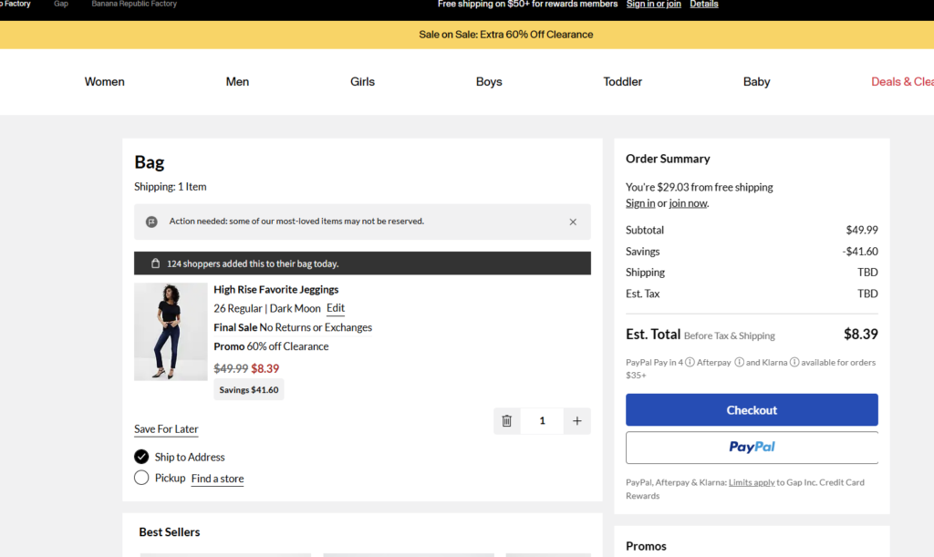Select the Pickup radio button
This screenshot has height=557, width=934.
pos(141,478)
